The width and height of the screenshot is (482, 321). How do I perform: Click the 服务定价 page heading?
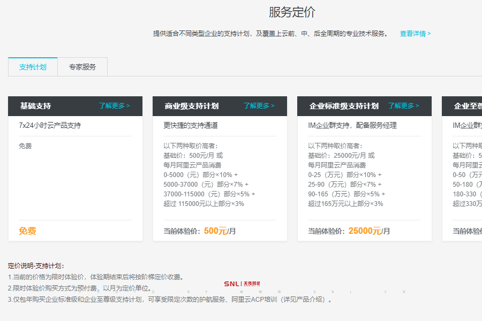tap(292, 12)
